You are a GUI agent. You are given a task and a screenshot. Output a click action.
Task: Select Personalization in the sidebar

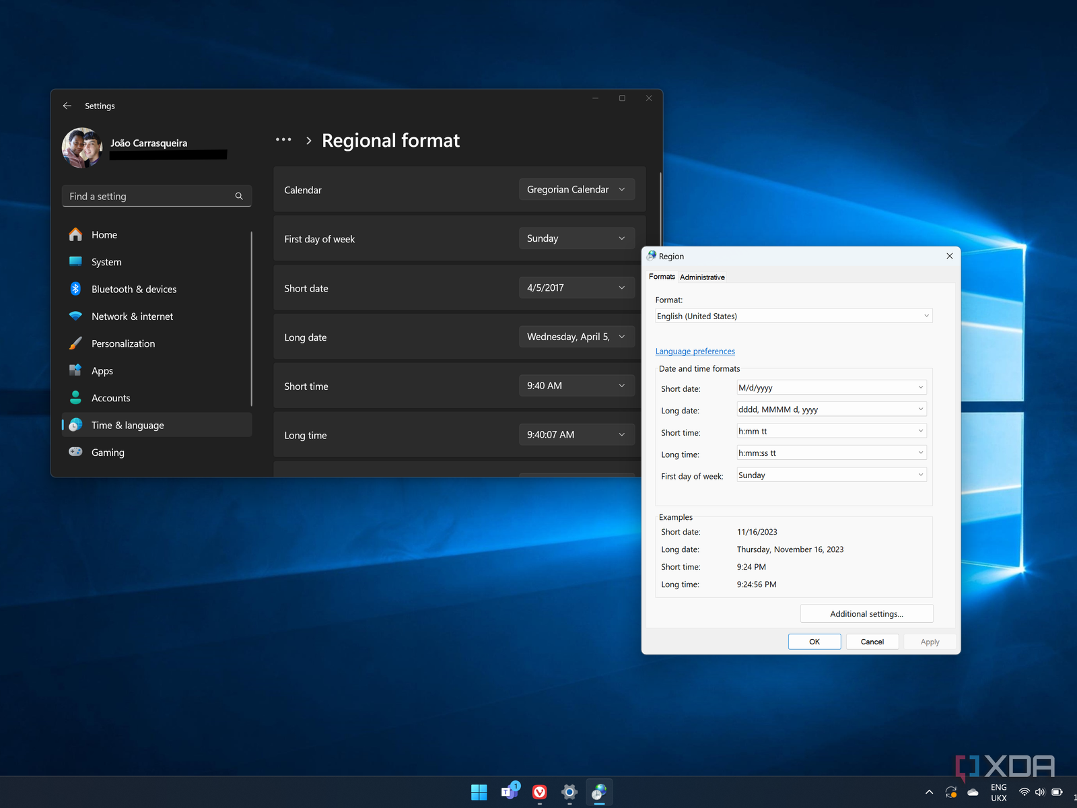click(123, 343)
